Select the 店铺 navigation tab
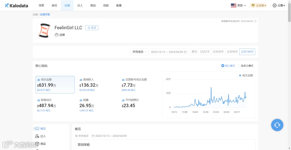Viewport: 291px width, 150px height. [x=67, y=6]
